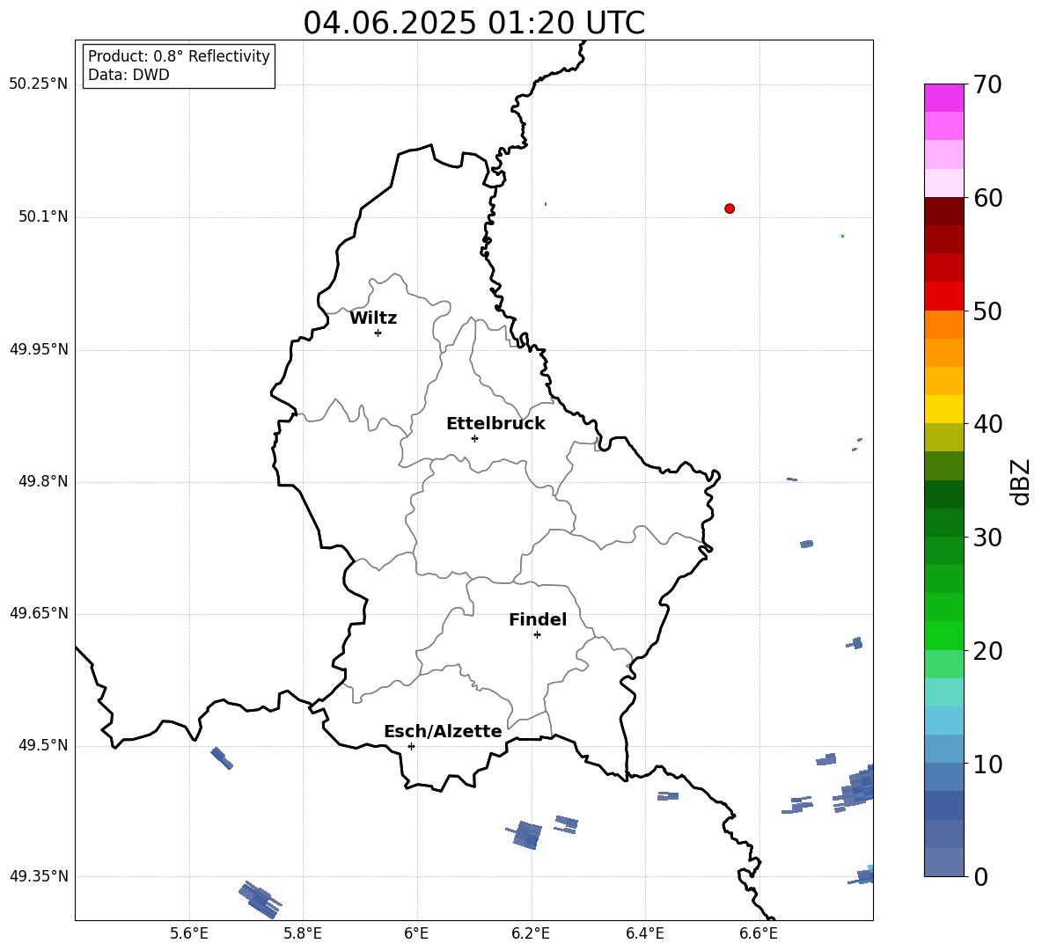Click the cross marker below Ettelbruck
Screen dimensions: 1042x951
coord(474,438)
